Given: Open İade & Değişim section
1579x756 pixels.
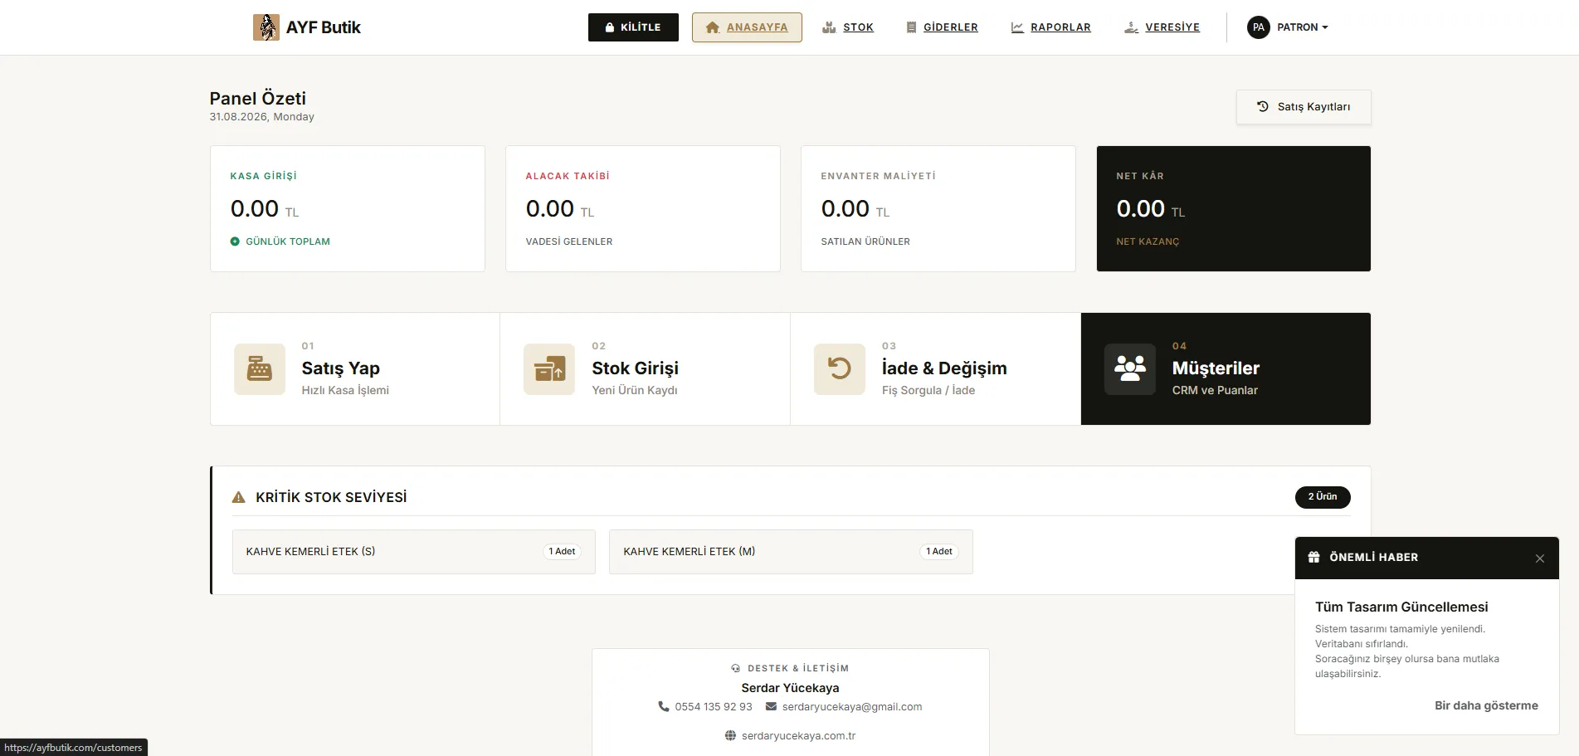Looking at the screenshot, I should tap(935, 369).
